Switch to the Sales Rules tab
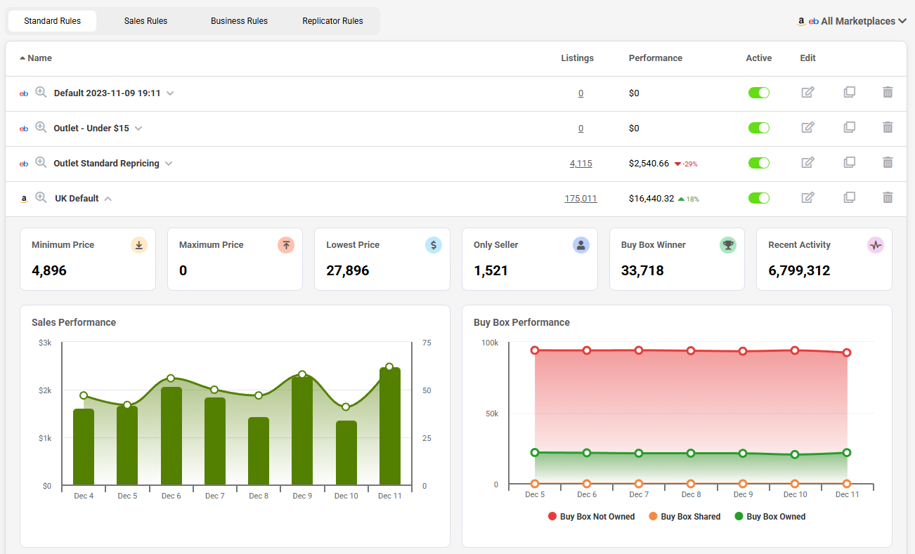The image size is (915, 554). coord(145,21)
